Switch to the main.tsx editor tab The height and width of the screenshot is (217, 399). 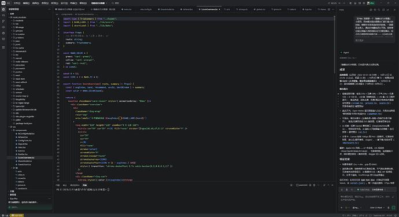pos(127,9)
